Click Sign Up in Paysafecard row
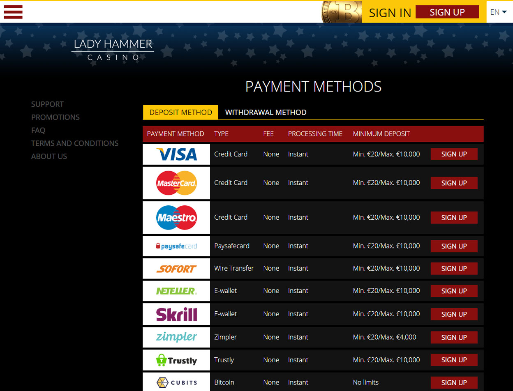Image resolution: width=513 pixels, height=391 pixels. point(454,246)
